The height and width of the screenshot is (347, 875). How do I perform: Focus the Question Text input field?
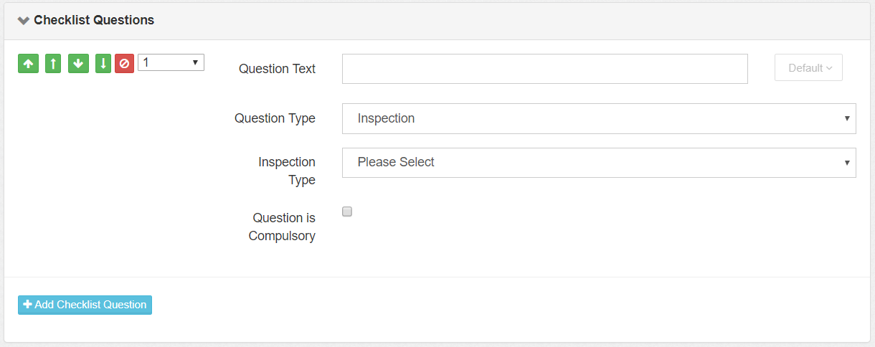pyautogui.click(x=544, y=69)
